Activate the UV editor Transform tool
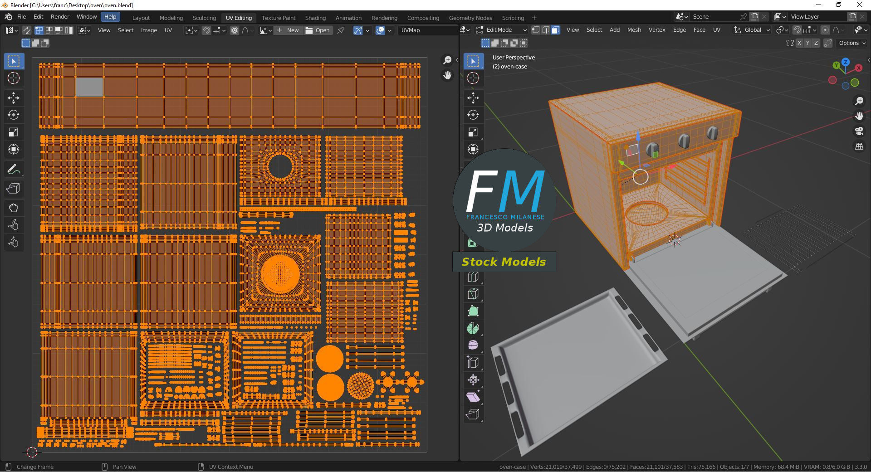The height and width of the screenshot is (472, 871). tap(14, 150)
